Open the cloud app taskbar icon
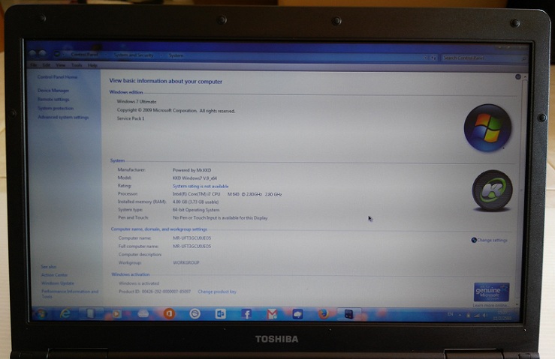This screenshot has height=359, width=555. pos(143,313)
